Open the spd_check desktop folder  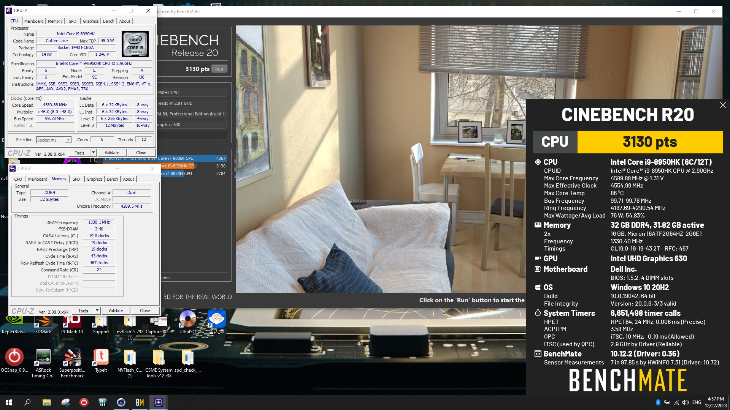coord(187,360)
